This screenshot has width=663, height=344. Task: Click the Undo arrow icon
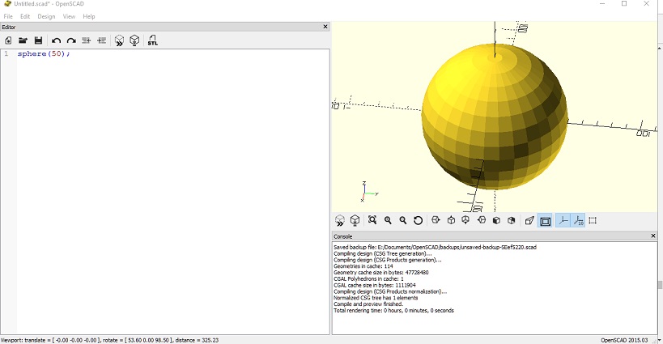click(x=56, y=40)
